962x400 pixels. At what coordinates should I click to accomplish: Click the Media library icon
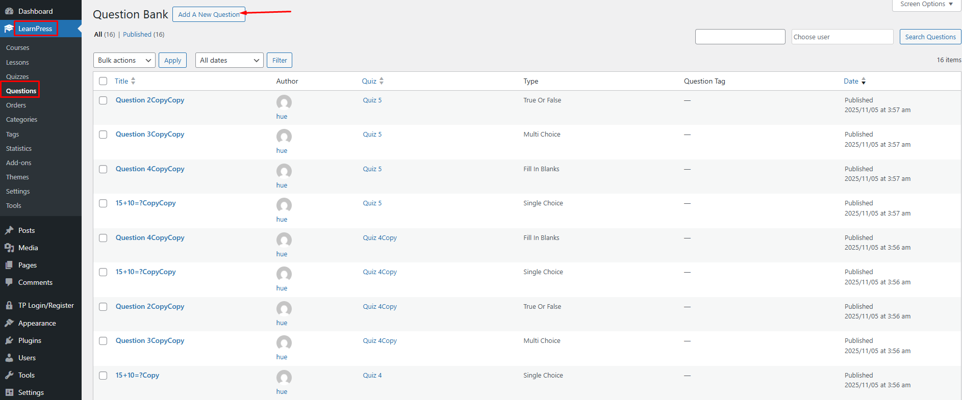click(x=9, y=248)
